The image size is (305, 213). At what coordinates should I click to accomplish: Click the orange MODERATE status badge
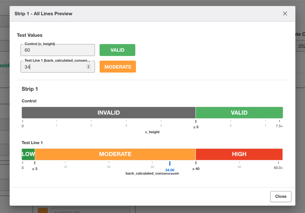pos(118,67)
